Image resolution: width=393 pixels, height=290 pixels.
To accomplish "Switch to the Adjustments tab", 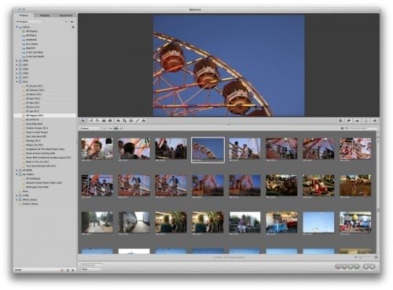I will (x=65, y=16).
